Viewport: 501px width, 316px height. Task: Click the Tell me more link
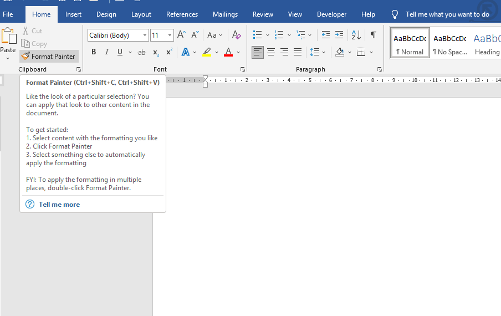coord(59,205)
